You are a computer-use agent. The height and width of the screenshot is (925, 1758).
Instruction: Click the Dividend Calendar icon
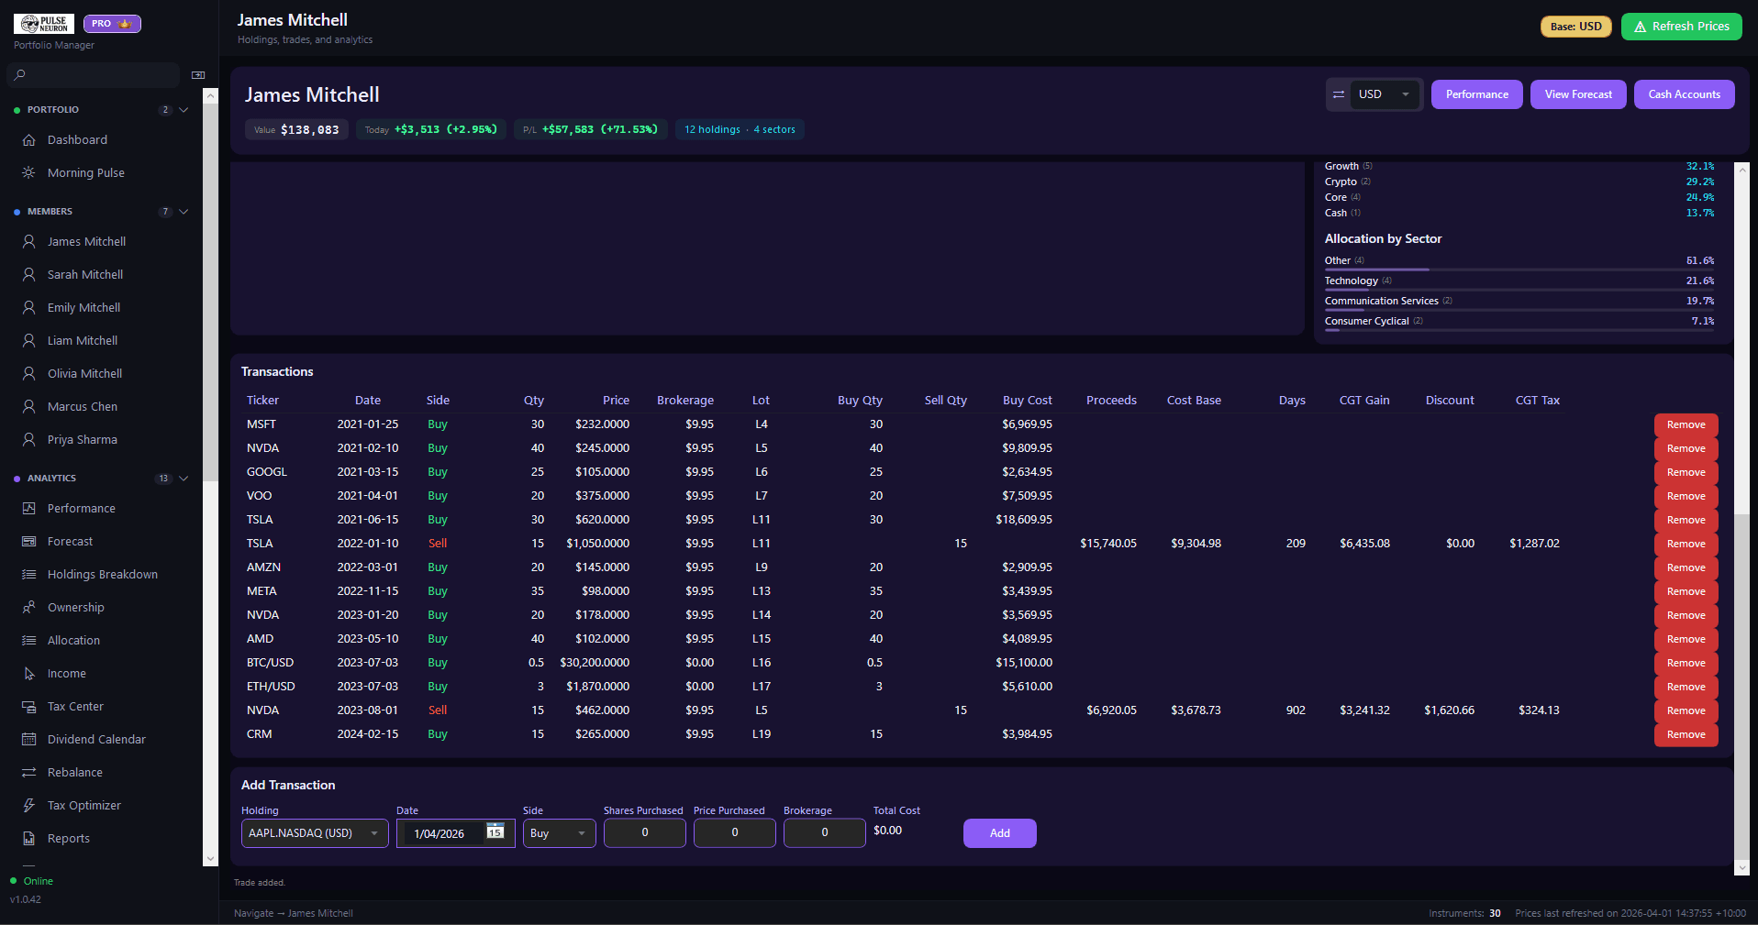click(x=29, y=740)
